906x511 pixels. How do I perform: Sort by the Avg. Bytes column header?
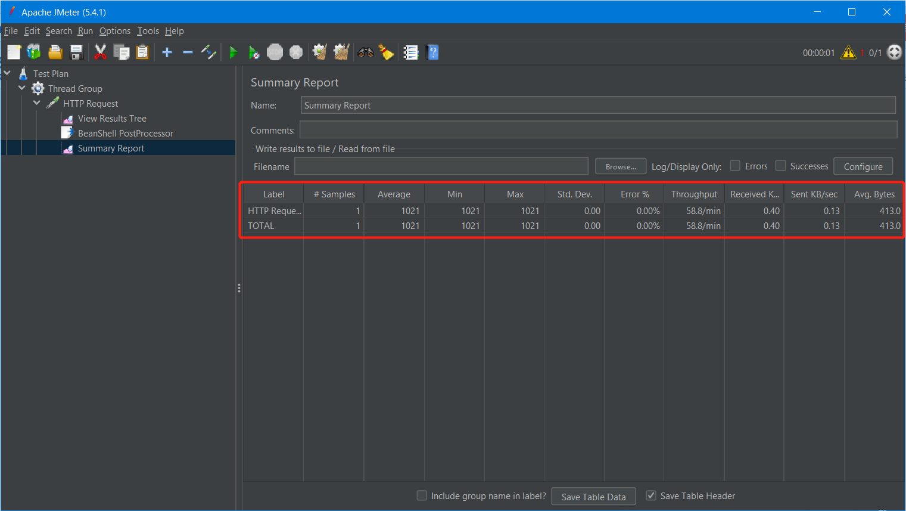tap(874, 194)
